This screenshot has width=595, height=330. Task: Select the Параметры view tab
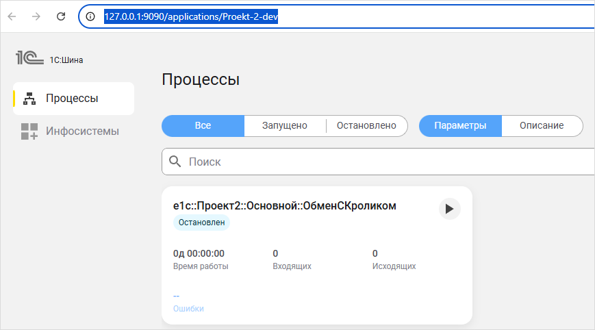pos(460,126)
